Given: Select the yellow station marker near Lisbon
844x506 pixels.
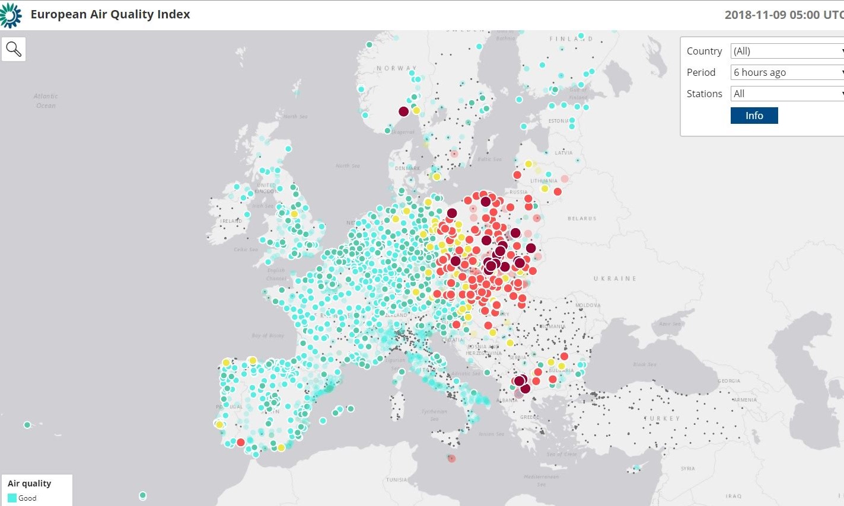Looking at the screenshot, I should coord(219,424).
